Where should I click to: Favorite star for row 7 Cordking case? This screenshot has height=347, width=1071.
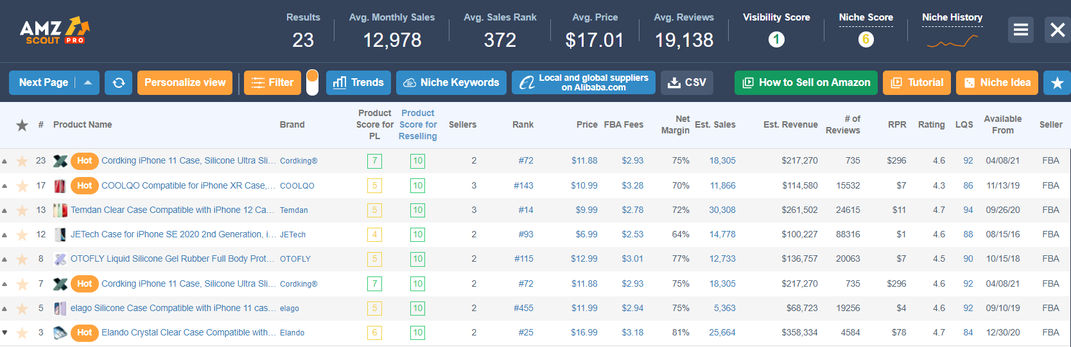click(22, 284)
